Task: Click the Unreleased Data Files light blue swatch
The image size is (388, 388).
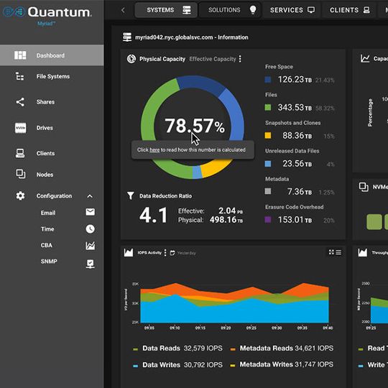Action: click(268, 164)
